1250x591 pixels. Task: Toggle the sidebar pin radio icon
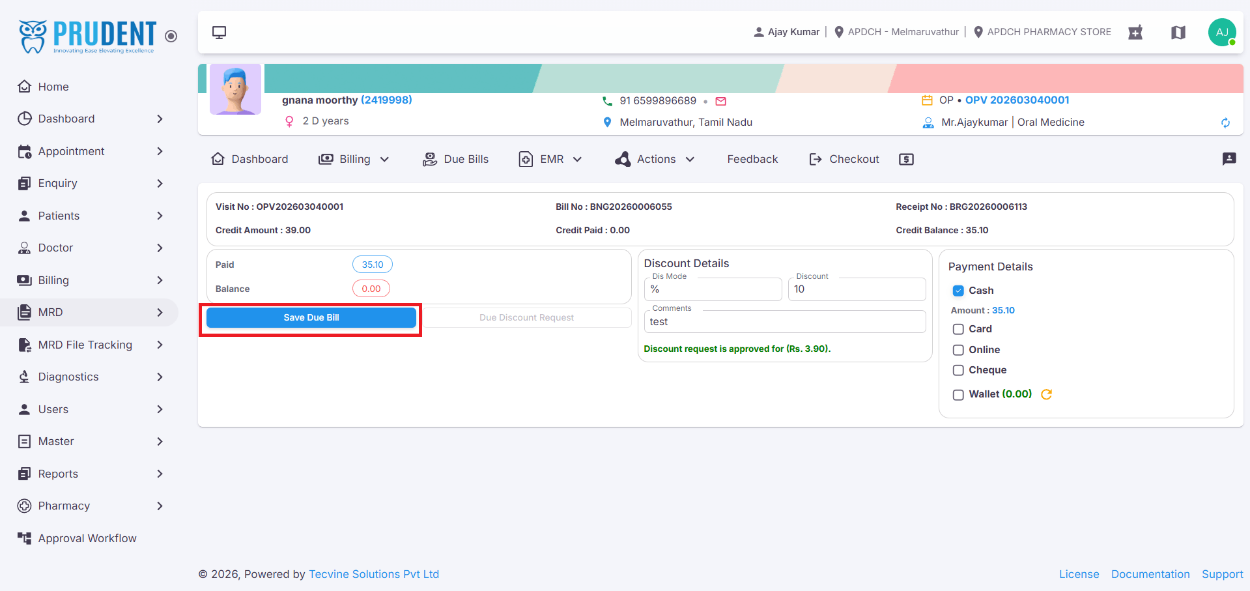(x=171, y=36)
